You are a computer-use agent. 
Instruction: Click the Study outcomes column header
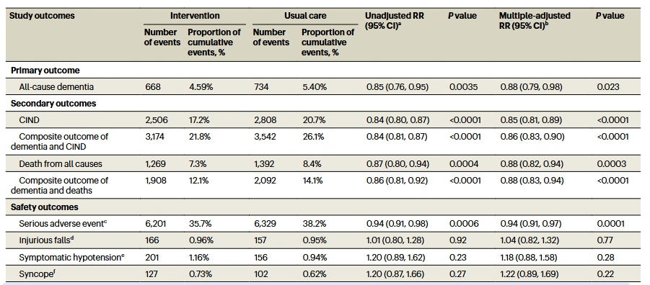(42, 16)
